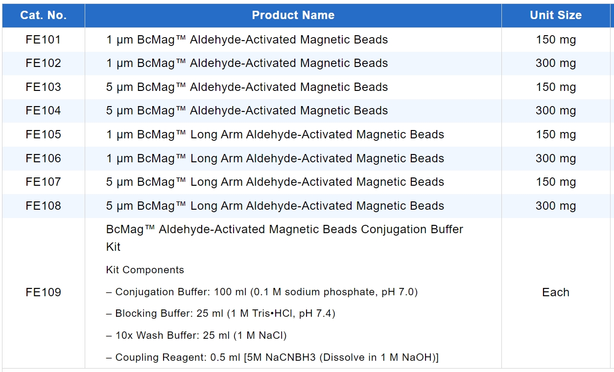Click the Cat. No. column header

click(x=43, y=15)
